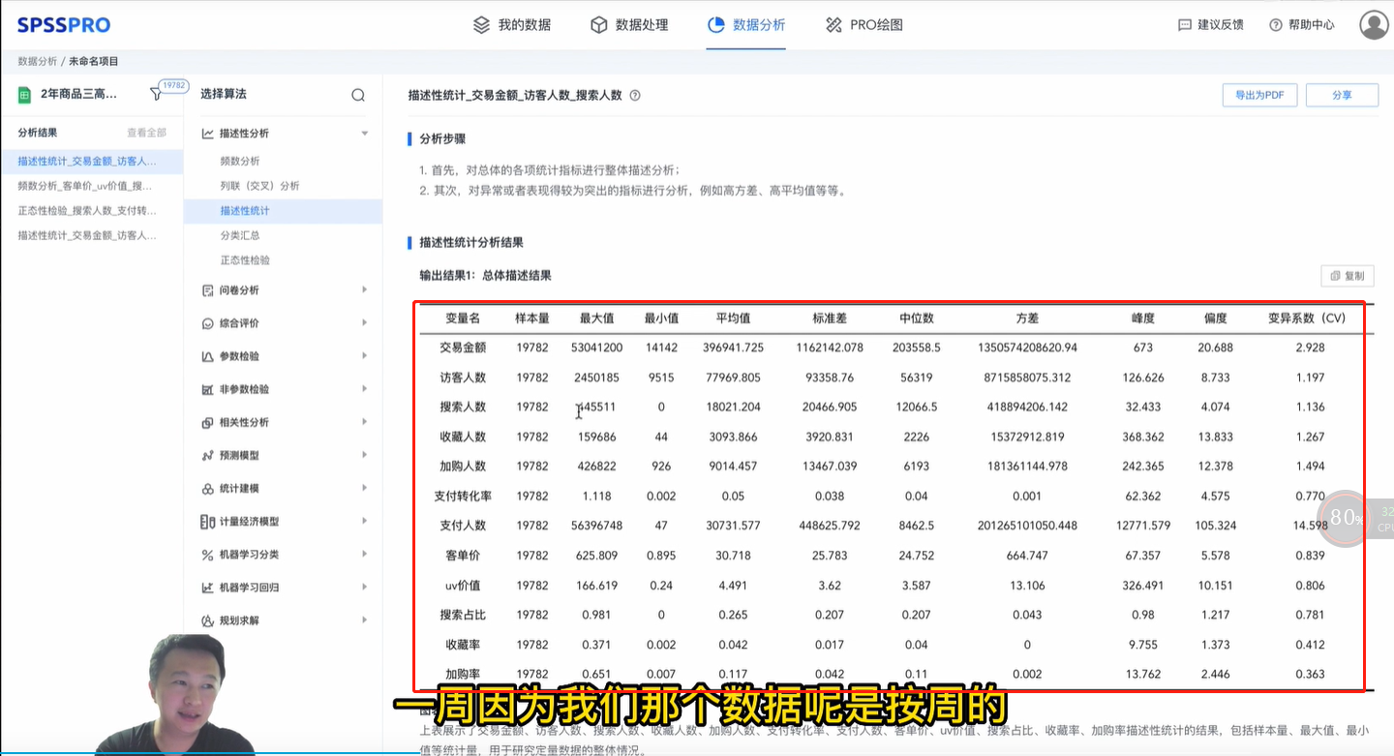Image resolution: width=1394 pixels, height=756 pixels.
Task: Open the 数据处理 tab
Action: 628,25
